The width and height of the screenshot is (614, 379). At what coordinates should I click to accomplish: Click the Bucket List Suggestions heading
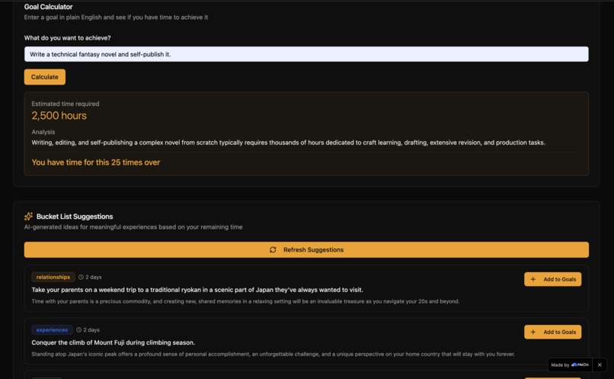pyautogui.click(x=75, y=217)
